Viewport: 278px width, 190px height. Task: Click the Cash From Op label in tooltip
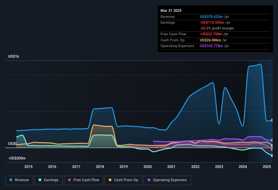click(x=172, y=40)
